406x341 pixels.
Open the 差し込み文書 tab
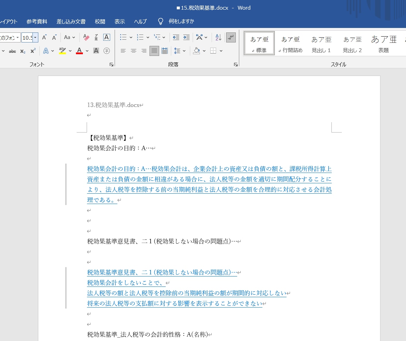tap(71, 21)
